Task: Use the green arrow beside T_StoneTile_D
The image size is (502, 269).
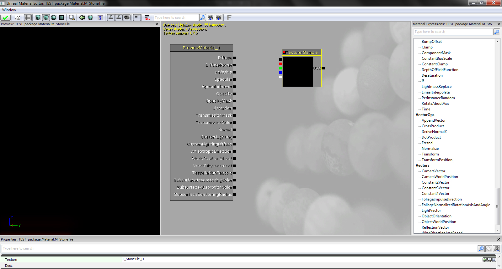Action: pos(485,260)
